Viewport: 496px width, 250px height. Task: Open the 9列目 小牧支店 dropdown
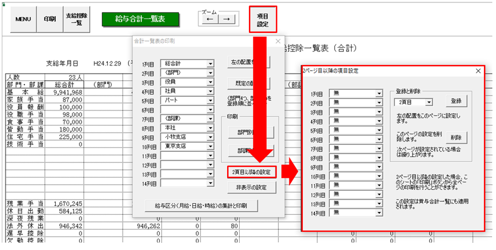pyautogui.click(x=210, y=137)
